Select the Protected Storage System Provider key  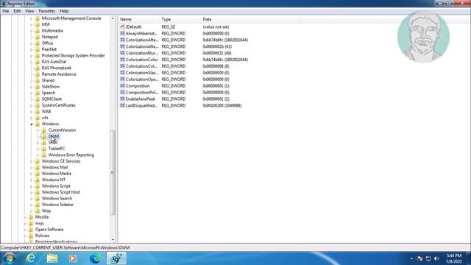(74, 56)
